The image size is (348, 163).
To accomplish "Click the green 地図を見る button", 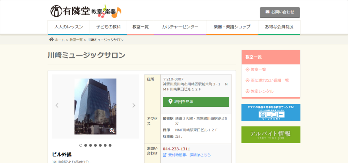I will click(x=196, y=102).
